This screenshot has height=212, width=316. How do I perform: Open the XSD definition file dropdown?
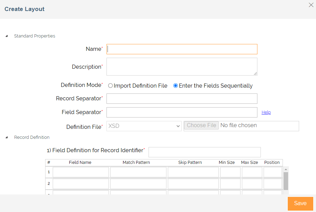(x=144, y=126)
